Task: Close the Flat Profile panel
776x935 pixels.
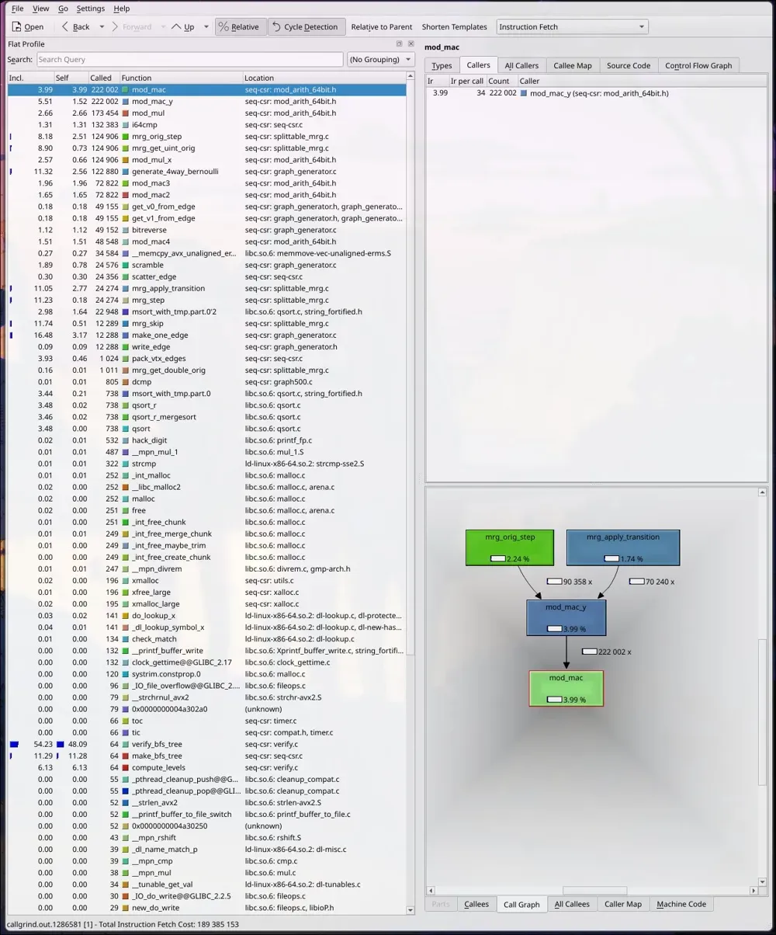Action: [x=411, y=44]
